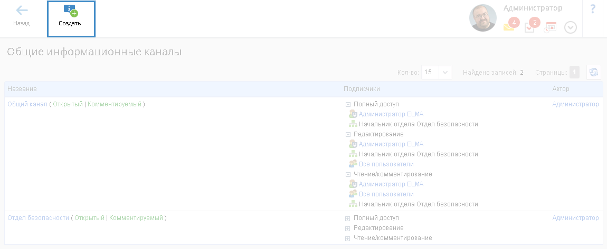Click org icon beside Начальник отдела in Полный доступ
The image size is (607, 249).
[x=353, y=124]
